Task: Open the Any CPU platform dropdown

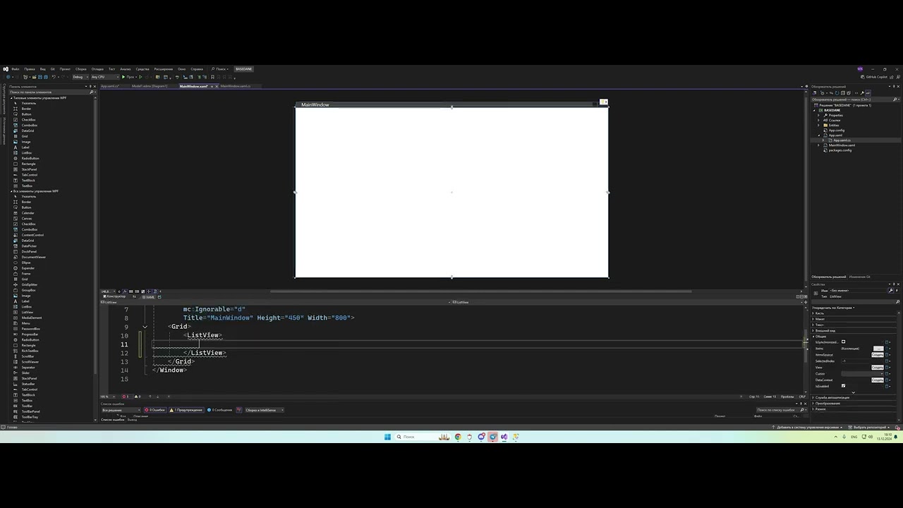Action: [x=104, y=77]
